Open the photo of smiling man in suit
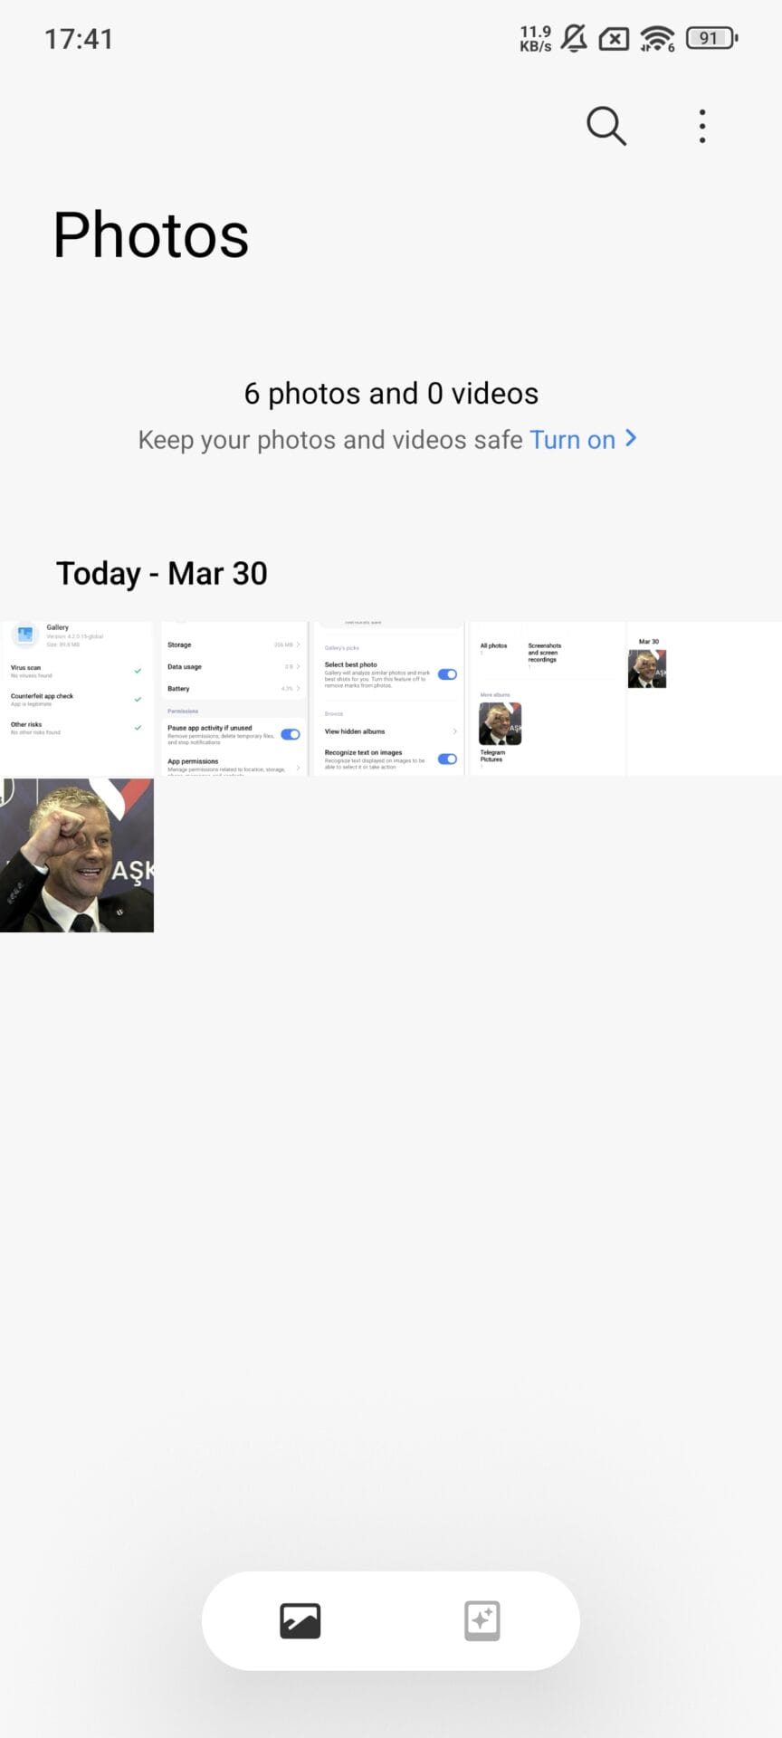The width and height of the screenshot is (782, 1738). tap(77, 855)
